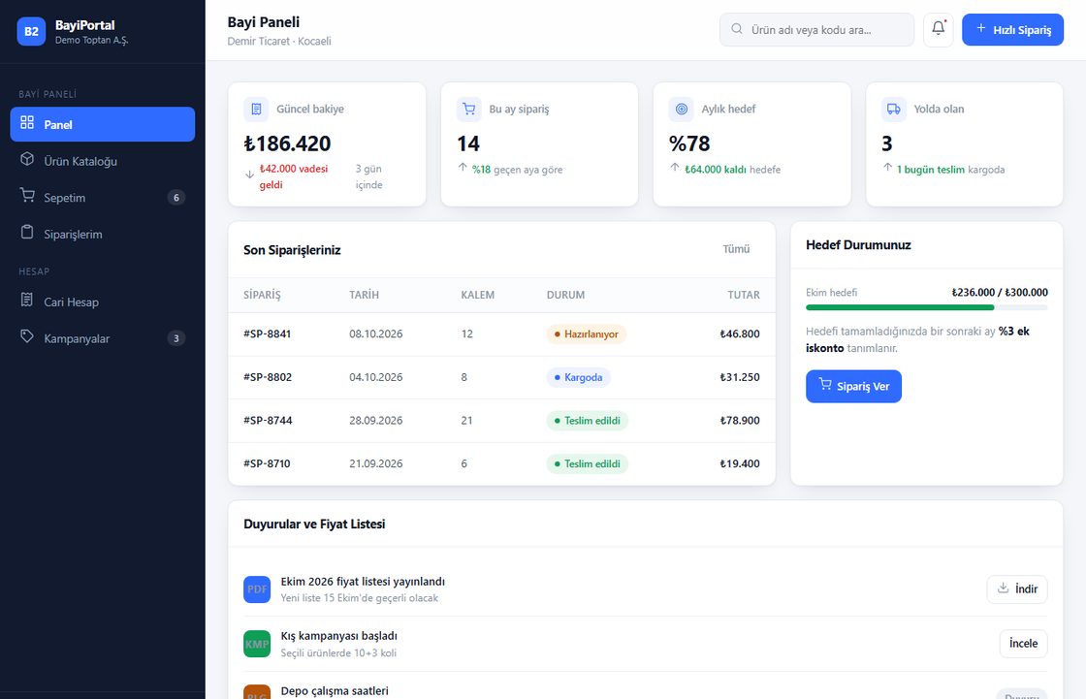Go to Ürün Kataloğu in sidebar

point(103,161)
